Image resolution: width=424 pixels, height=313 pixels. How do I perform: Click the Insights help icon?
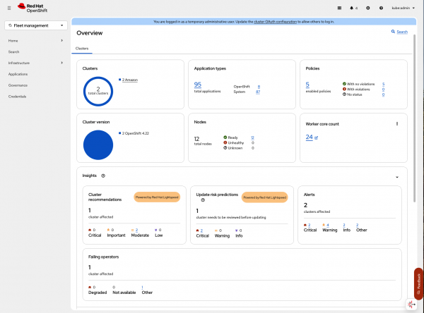pyautogui.click(x=103, y=176)
